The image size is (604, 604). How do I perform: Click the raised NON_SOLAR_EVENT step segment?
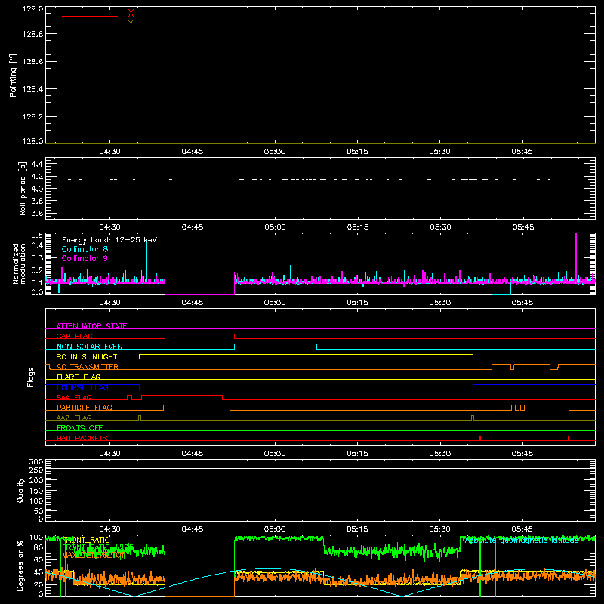[276, 344]
